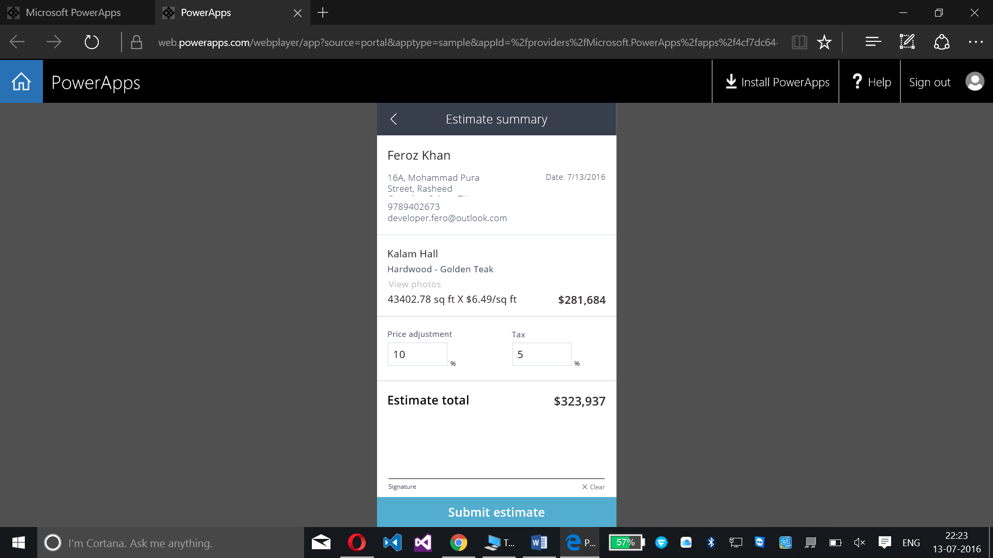Click the back arrow in Estimate summary
This screenshot has width=993, height=558.
coord(394,119)
